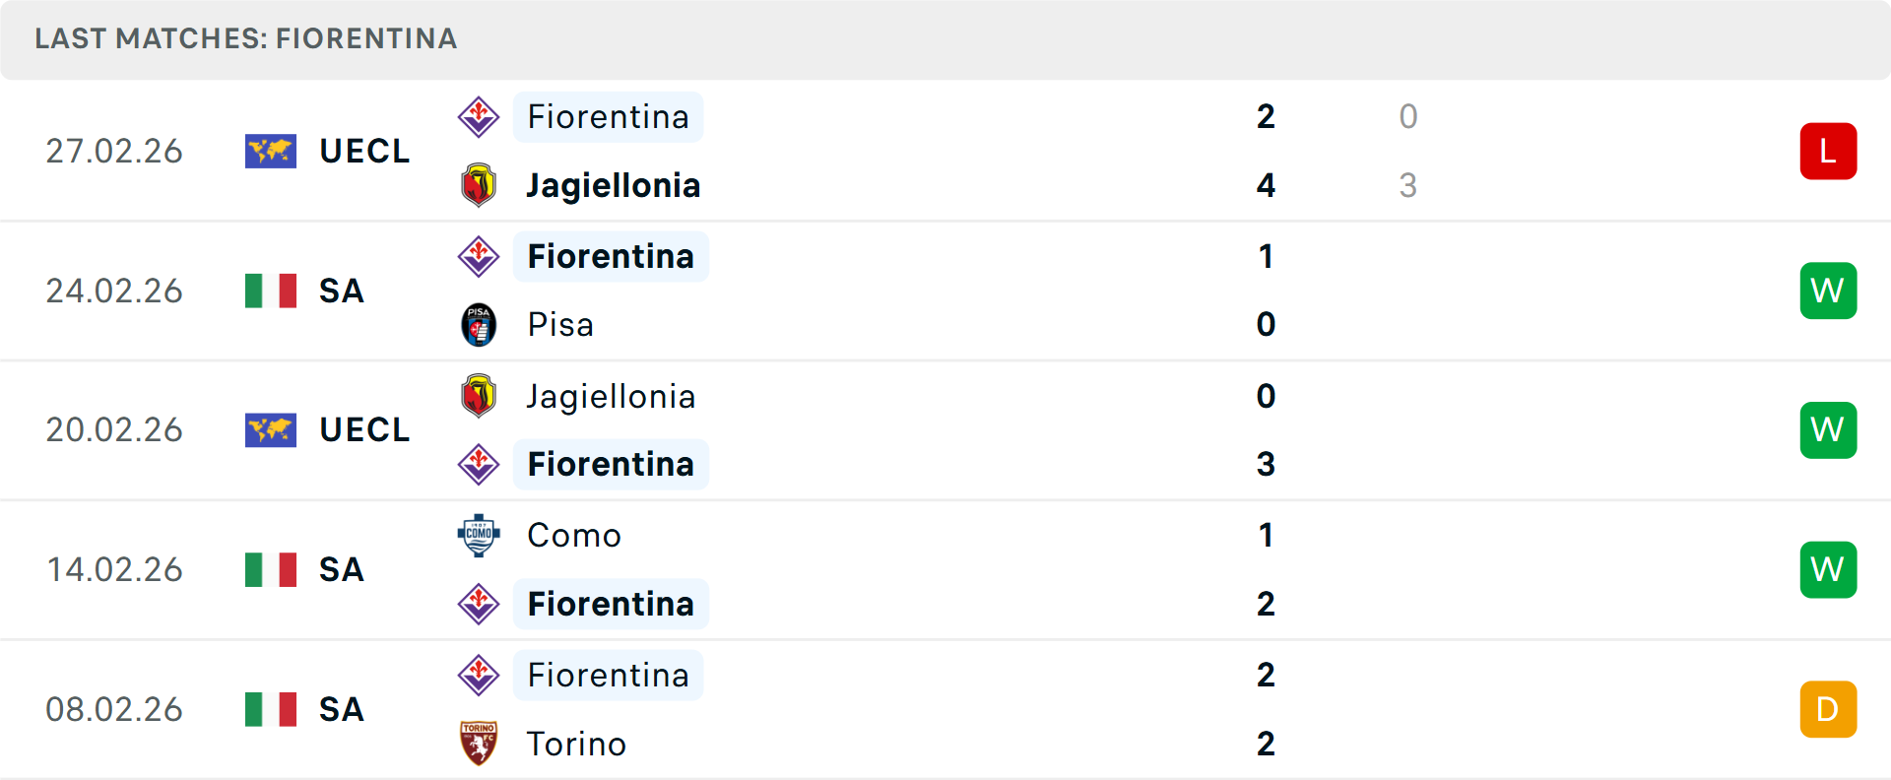Open the Como team name link
This screenshot has height=780, width=1891.
[x=573, y=536]
